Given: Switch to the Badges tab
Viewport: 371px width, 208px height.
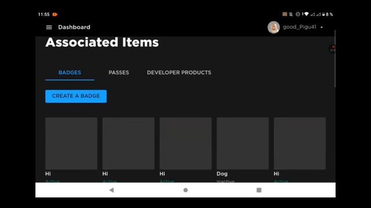Looking at the screenshot, I should [x=70, y=73].
